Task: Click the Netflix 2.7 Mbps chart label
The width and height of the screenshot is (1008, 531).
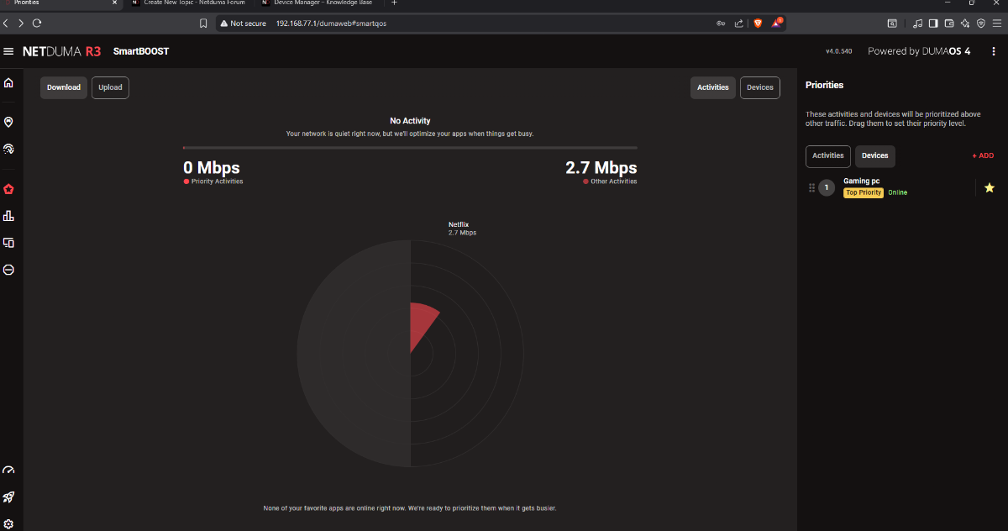Action: pyautogui.click(x=462, y=229)
